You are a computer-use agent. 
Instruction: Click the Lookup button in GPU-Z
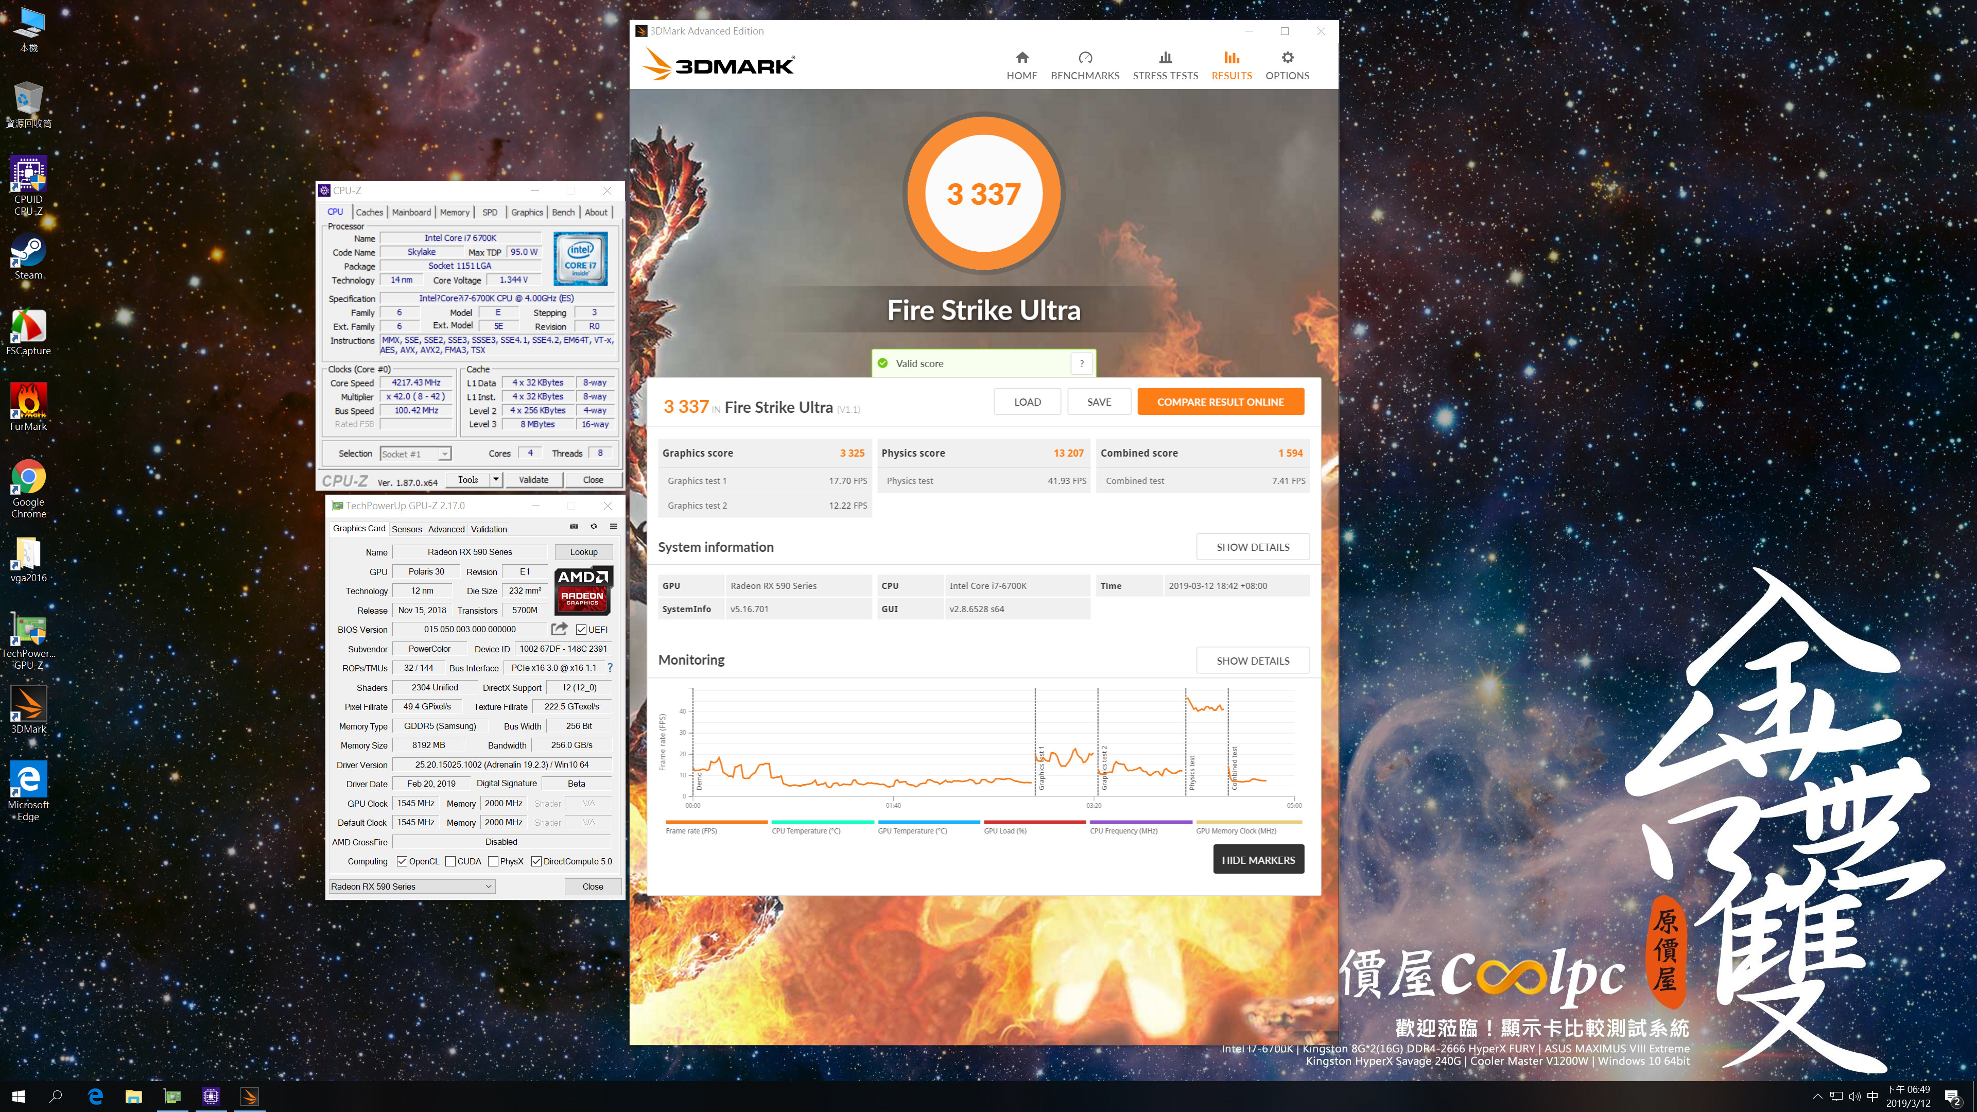tap(583, 552)
